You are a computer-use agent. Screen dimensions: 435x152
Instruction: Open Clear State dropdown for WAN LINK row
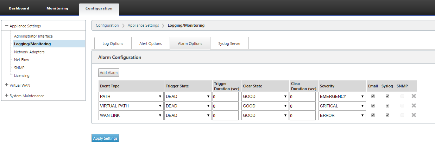point(265,115)
